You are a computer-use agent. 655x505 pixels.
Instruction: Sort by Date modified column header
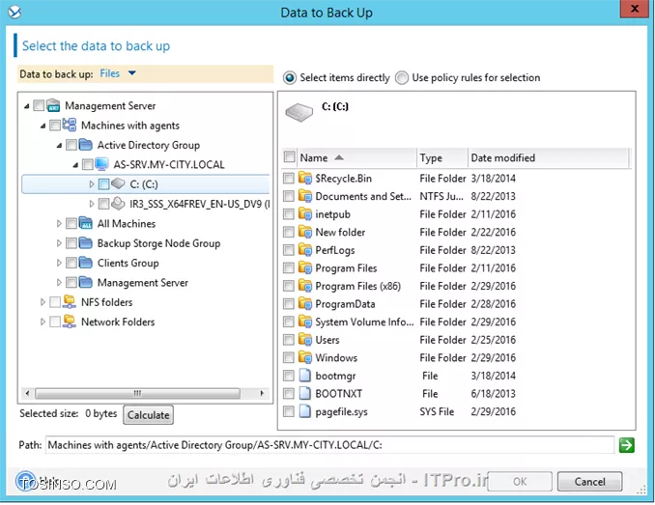549,157
